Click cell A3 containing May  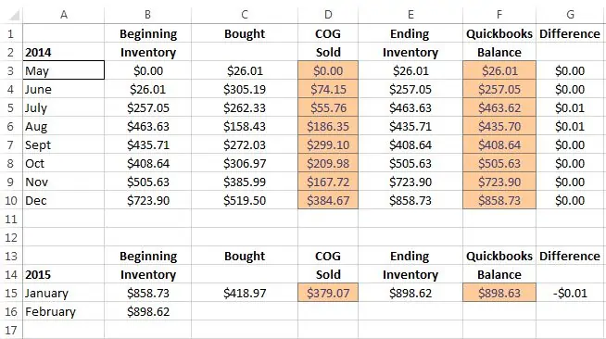pyautogui.click(x=63, y=70)
